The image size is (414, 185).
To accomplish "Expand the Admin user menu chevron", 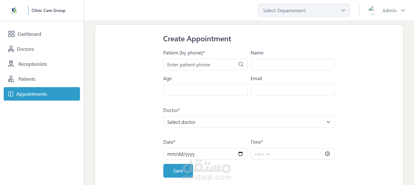I will (403, 10).
